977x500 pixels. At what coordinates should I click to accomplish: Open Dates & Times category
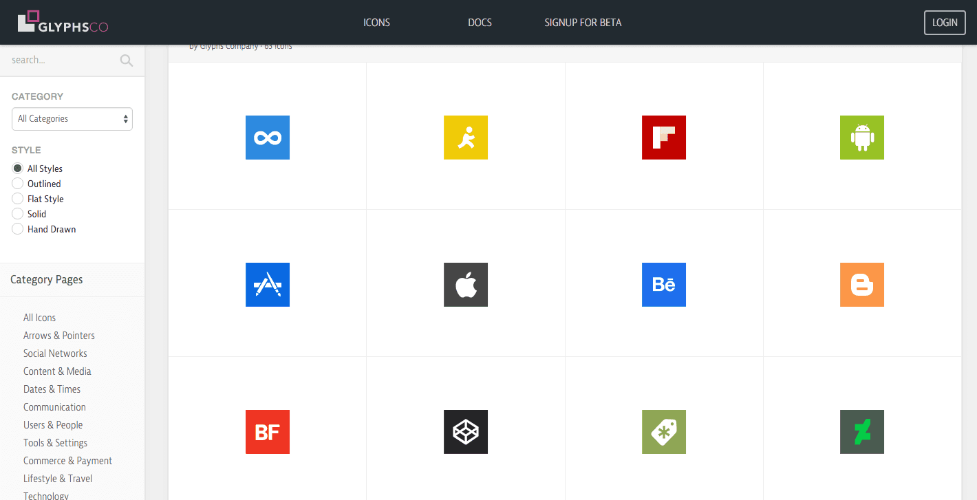pyautogui.click(x=52, y=389)
